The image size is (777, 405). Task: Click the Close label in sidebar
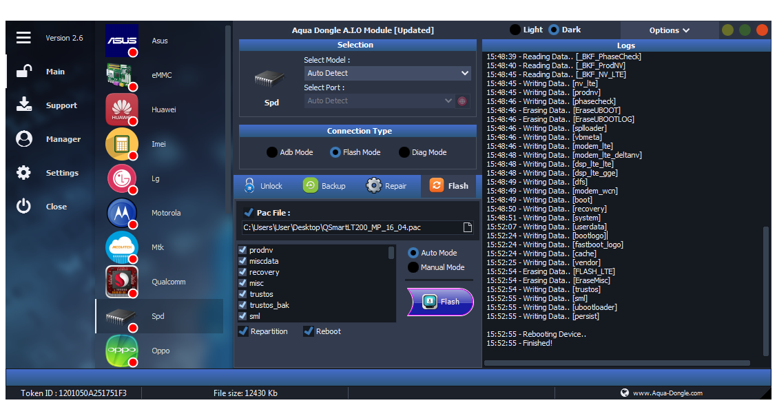click(x=56, y=207)
